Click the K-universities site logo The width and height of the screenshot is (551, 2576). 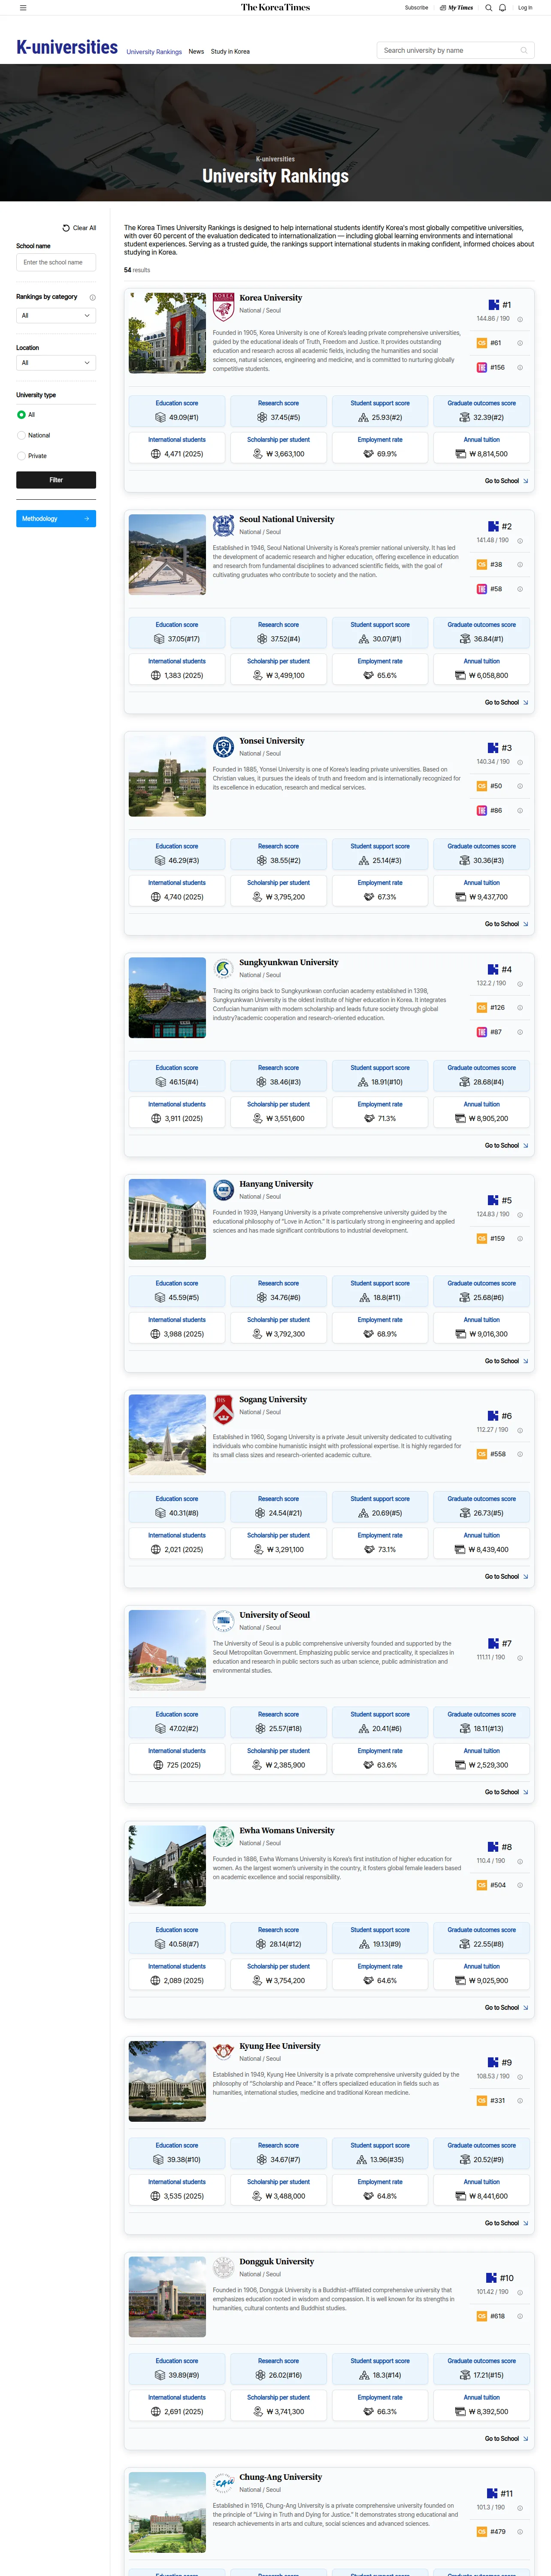click(67, 47)
